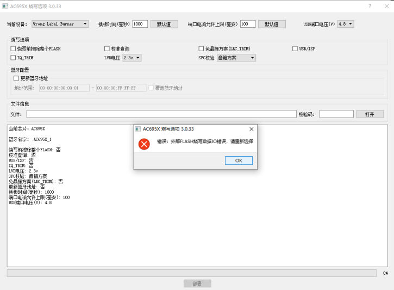Click the AC695X app icon in main title bar
Image resolution: width=394 pixels, height=290 pixels.
(5, 6)
